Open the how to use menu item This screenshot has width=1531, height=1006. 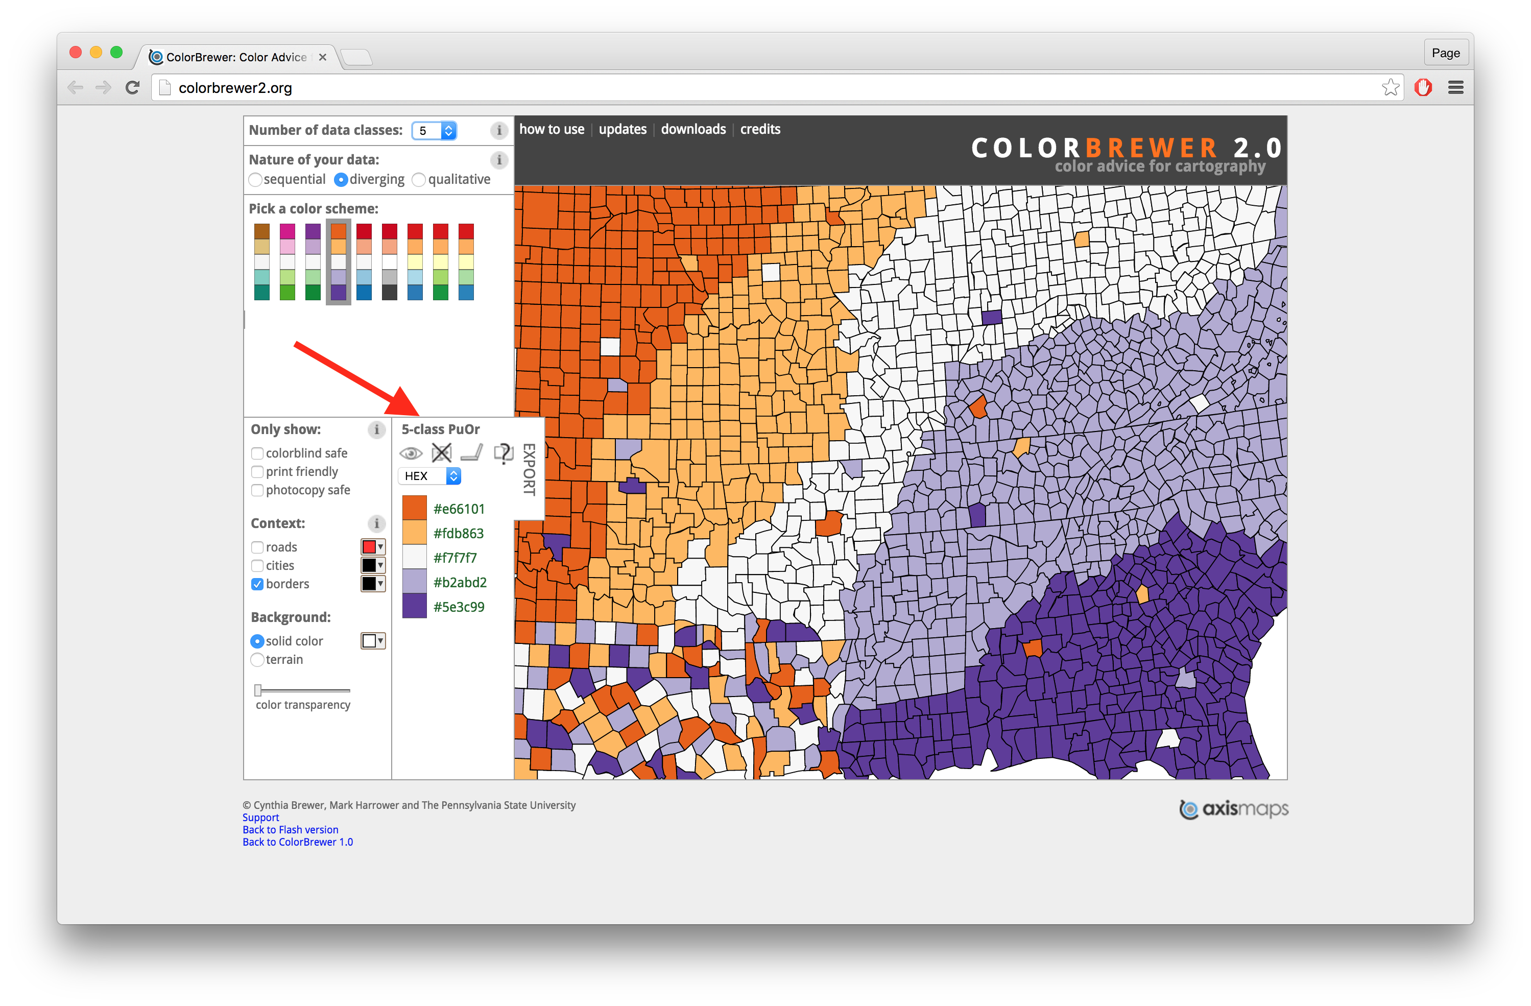(552, 129)
